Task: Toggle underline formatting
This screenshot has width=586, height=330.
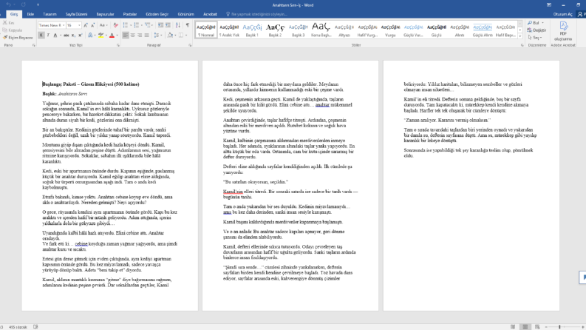Action: pyautogui.click(x=55, y=36)
